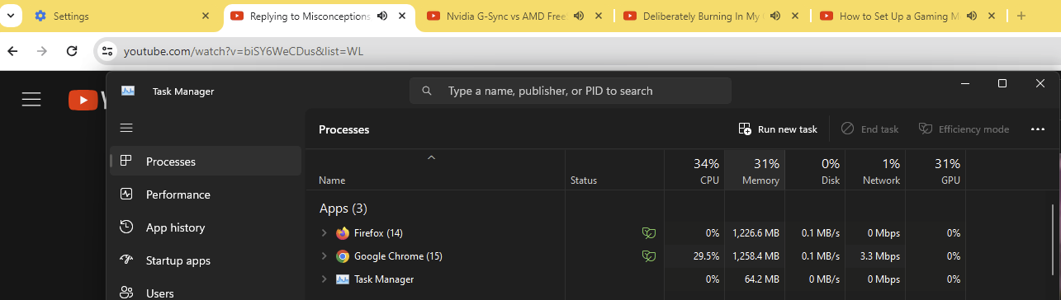Click the Firefox app icon in process list
Viewport: 1061px width, 300px height.
click(x=343, y=233)
